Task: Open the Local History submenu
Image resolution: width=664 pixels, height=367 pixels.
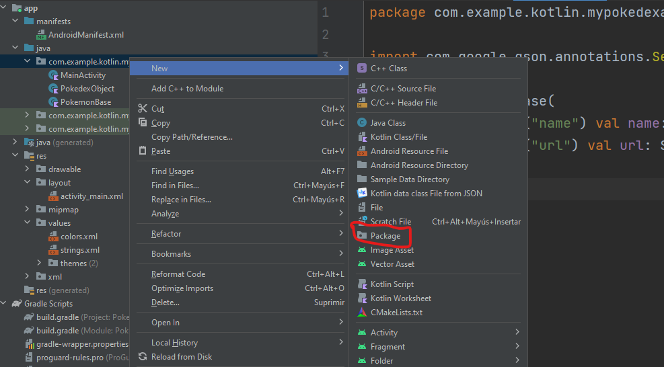Action: [174, 343]
